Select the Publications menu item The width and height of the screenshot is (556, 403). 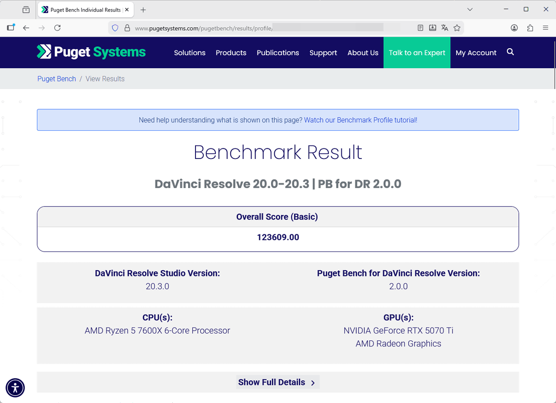tap(278, 53)
